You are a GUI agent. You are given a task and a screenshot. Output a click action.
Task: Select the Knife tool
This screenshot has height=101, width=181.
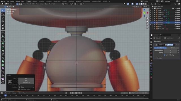pos(3,58)
